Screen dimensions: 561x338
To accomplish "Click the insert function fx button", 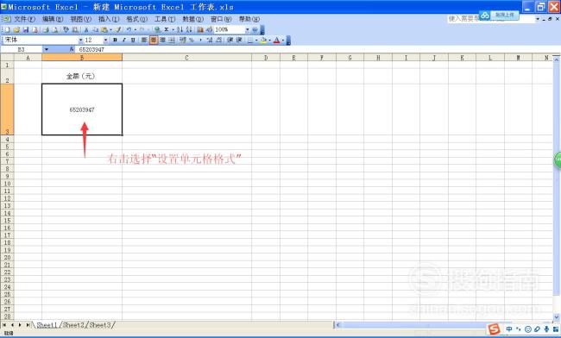I will [72, 49].
